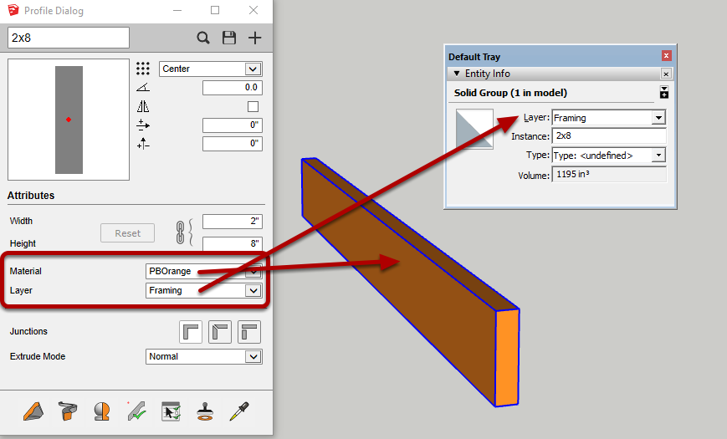Close the Entity Info panel
The image size is (727, 439).
666,74
